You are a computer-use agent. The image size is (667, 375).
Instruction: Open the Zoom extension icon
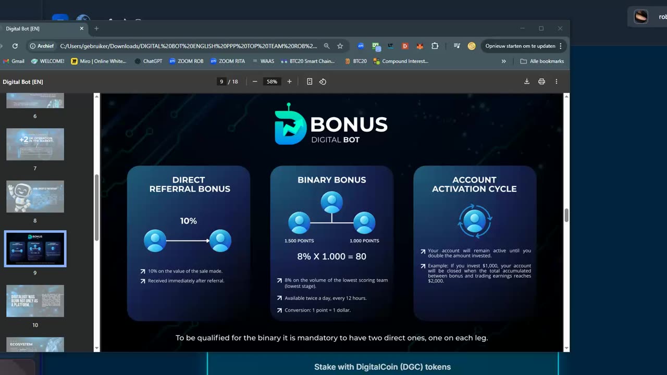(x=361, y=46)
